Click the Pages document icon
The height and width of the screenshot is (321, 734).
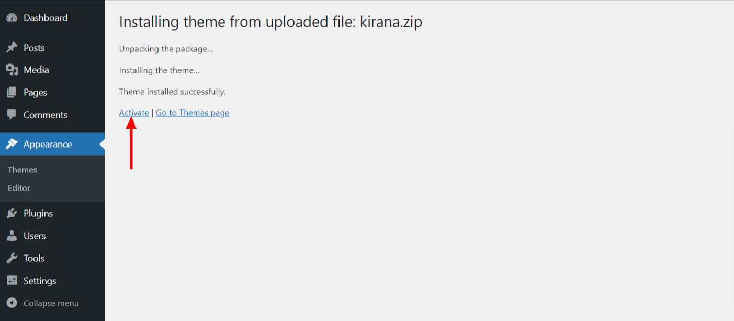(x=13, y=92)
